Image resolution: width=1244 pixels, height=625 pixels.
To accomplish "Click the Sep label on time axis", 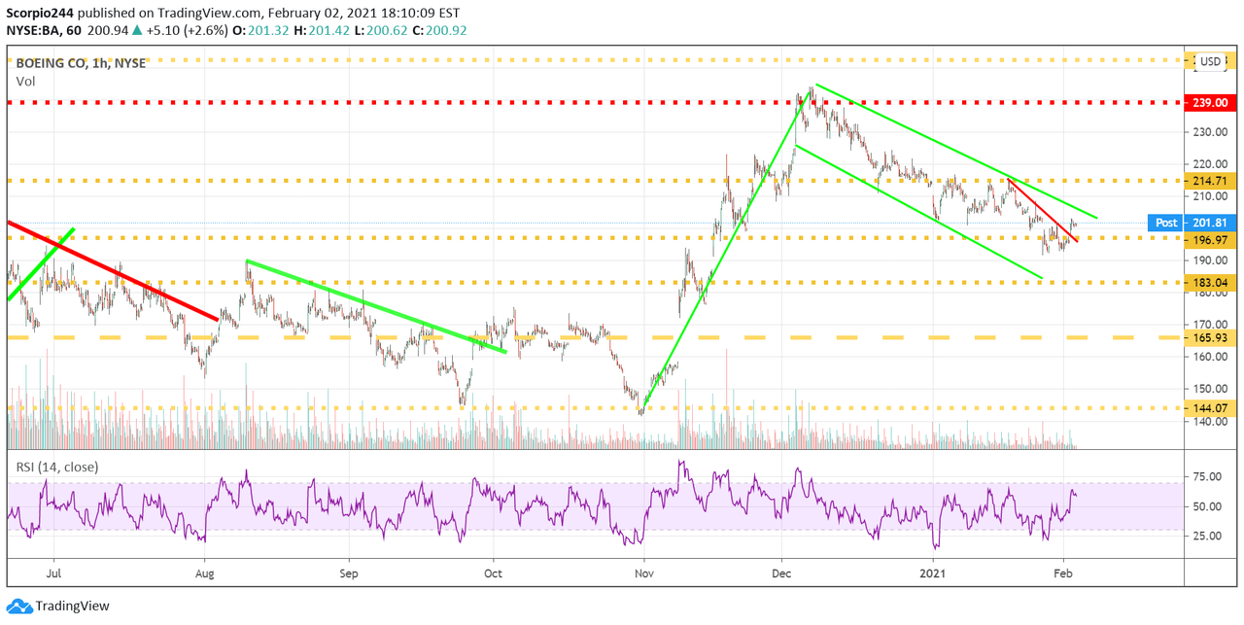I will (x=349, y=573).
